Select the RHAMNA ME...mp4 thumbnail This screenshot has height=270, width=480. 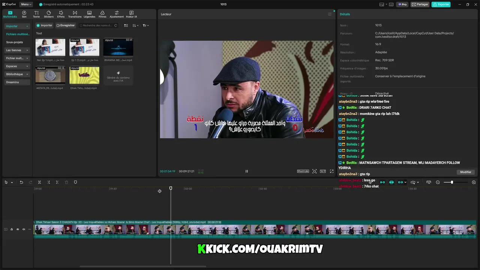[118, 47]
